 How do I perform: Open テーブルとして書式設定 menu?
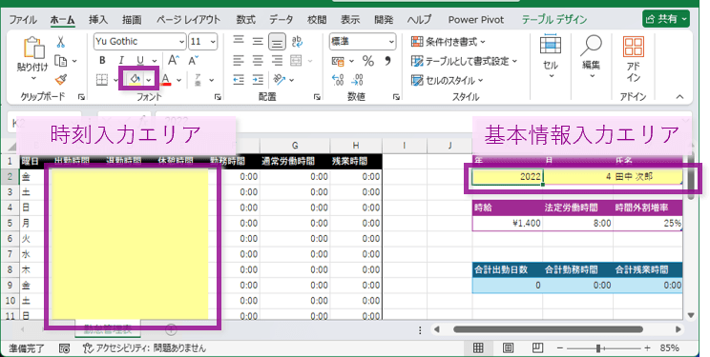(x=464, y=61)
